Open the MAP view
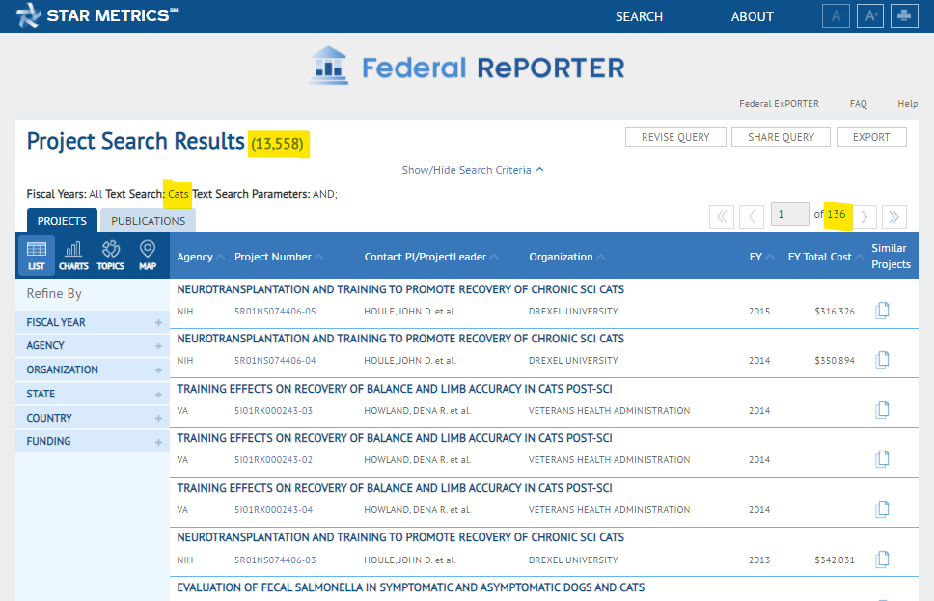This screenshot has height=601, width=934. [148, 257]
